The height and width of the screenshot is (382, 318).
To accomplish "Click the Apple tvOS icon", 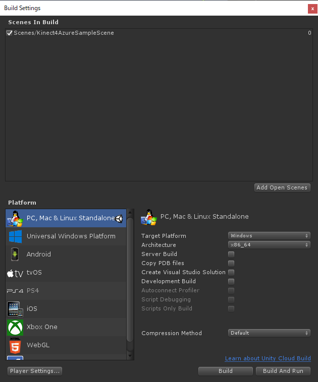I will pyautogui.click(x=15, y=273).
